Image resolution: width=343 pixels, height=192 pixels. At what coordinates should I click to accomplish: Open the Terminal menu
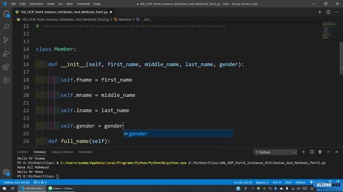point(83,4)
